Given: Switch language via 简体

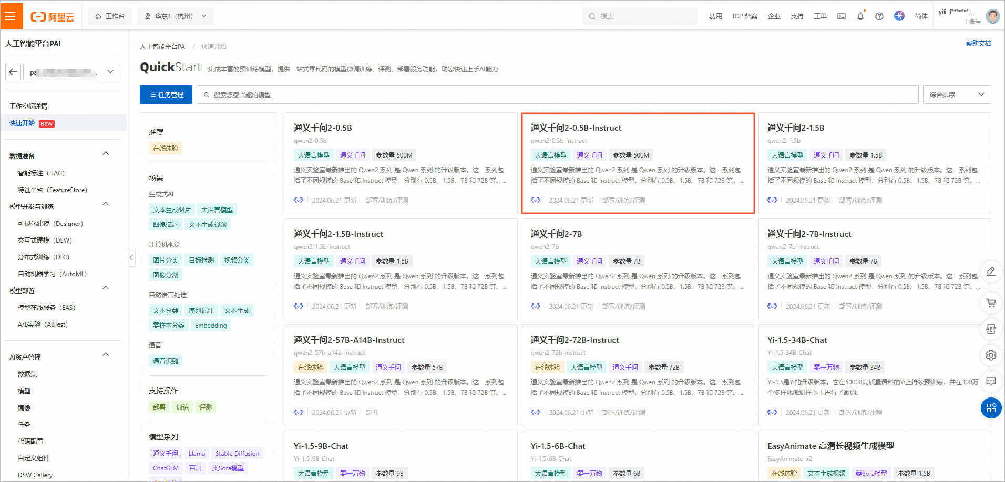Looking at the screenshot, I should (921, 16).
